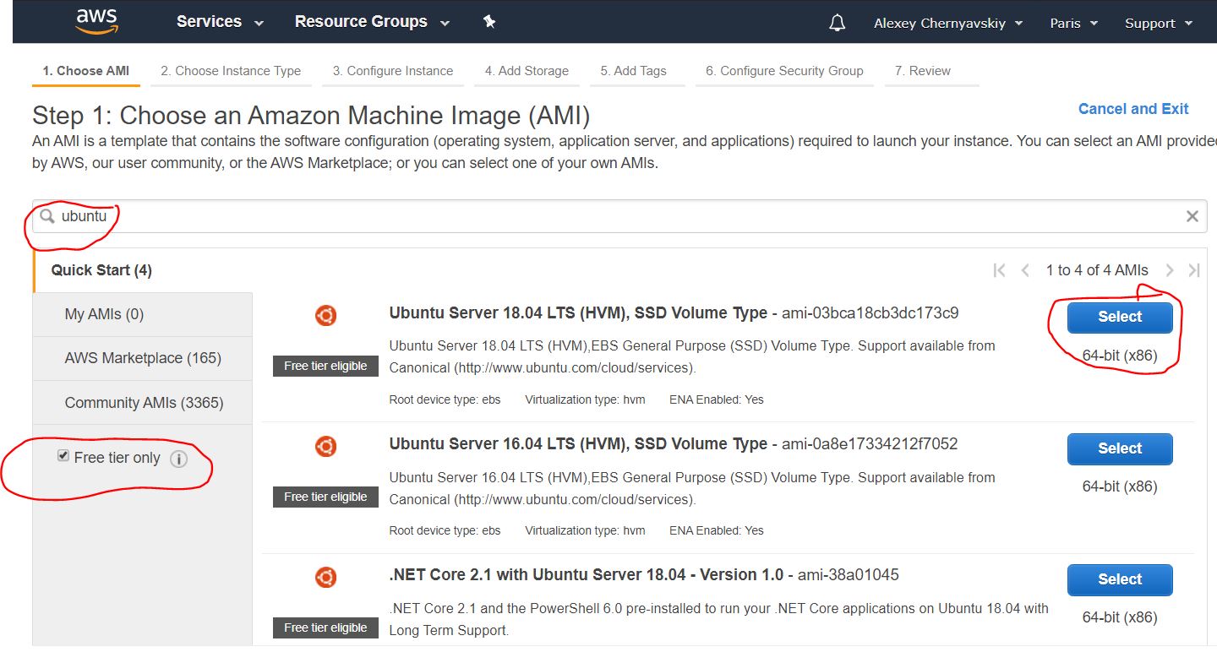1217x652 pixels.
Task: Switch to the Configure Instance step
Action: (392, 72)
